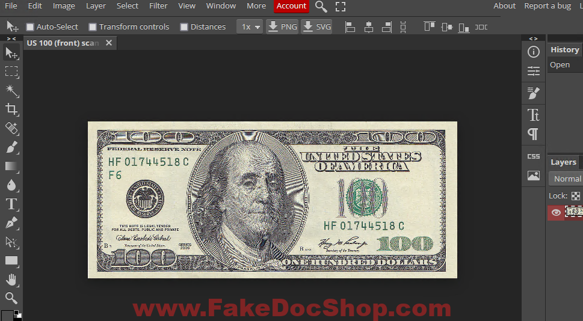Enable the Auto-Select checkbox
The height and width of the screenshot is (321, 583).
[30, 26]
